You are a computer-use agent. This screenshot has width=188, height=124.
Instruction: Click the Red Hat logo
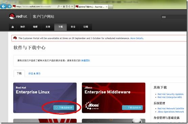[x=18, y=16]
